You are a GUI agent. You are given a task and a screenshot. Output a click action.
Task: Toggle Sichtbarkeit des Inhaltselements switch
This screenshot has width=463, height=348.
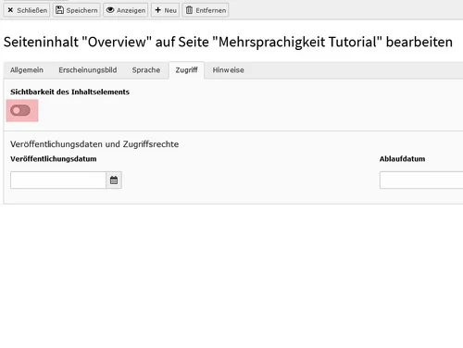(20, 110)
